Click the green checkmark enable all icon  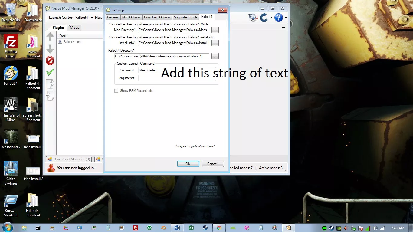coord(50,72)
